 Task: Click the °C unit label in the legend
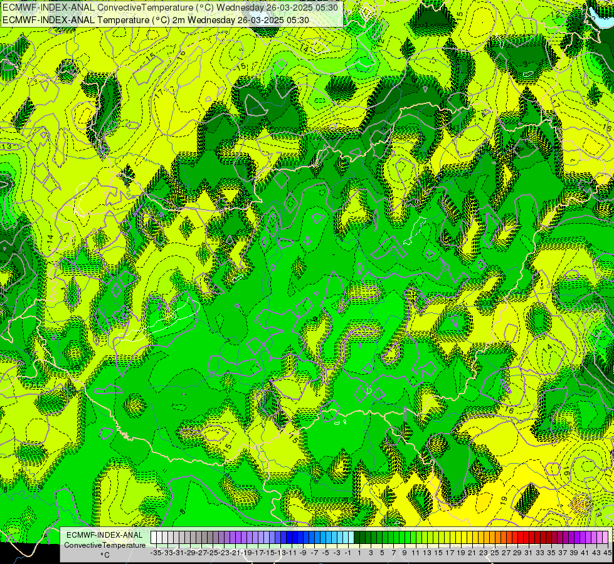point(105,555)
